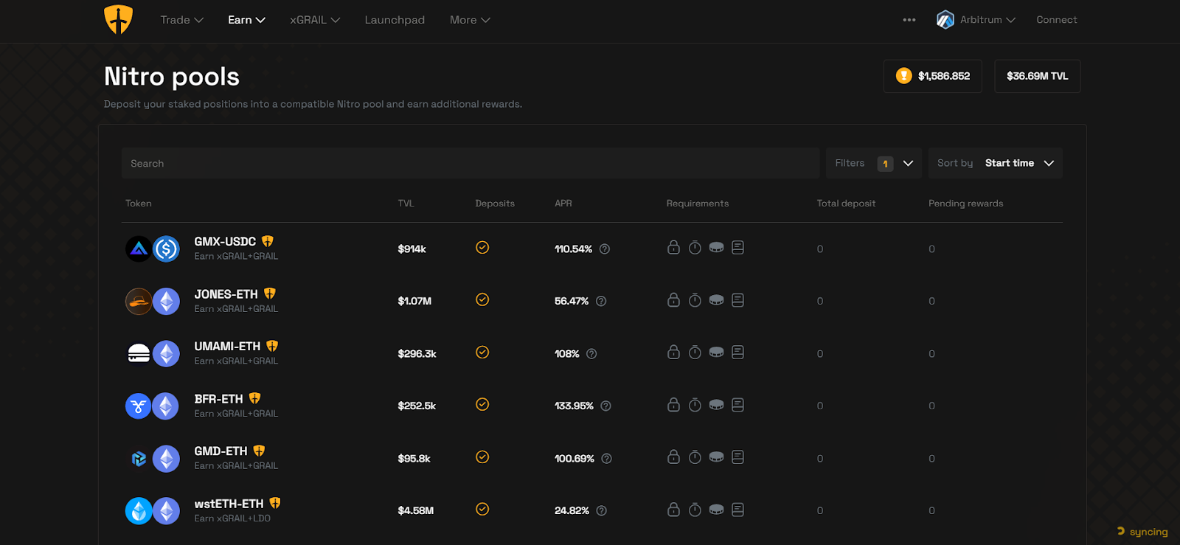Screen dimensions: 1180x545
Task: Click the Connect wallet button
Action: tap(1056, 20)
